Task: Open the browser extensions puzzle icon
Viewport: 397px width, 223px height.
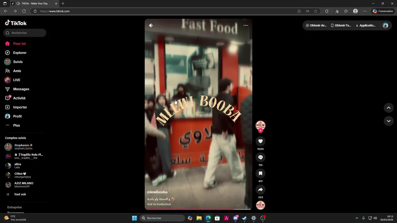Action: coord(327,11)
